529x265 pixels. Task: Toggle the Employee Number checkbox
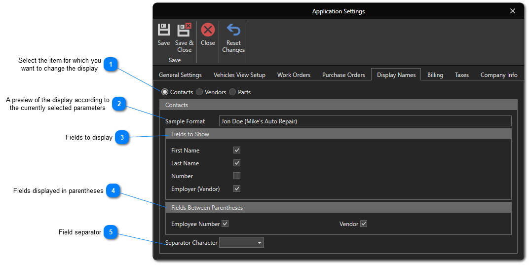(x=225, y=224)
